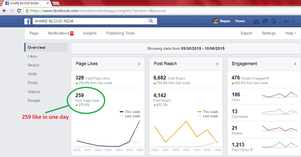Screen dimensions: 301x157
Task: Click the 754.5% from last week text
Action: 172,83
